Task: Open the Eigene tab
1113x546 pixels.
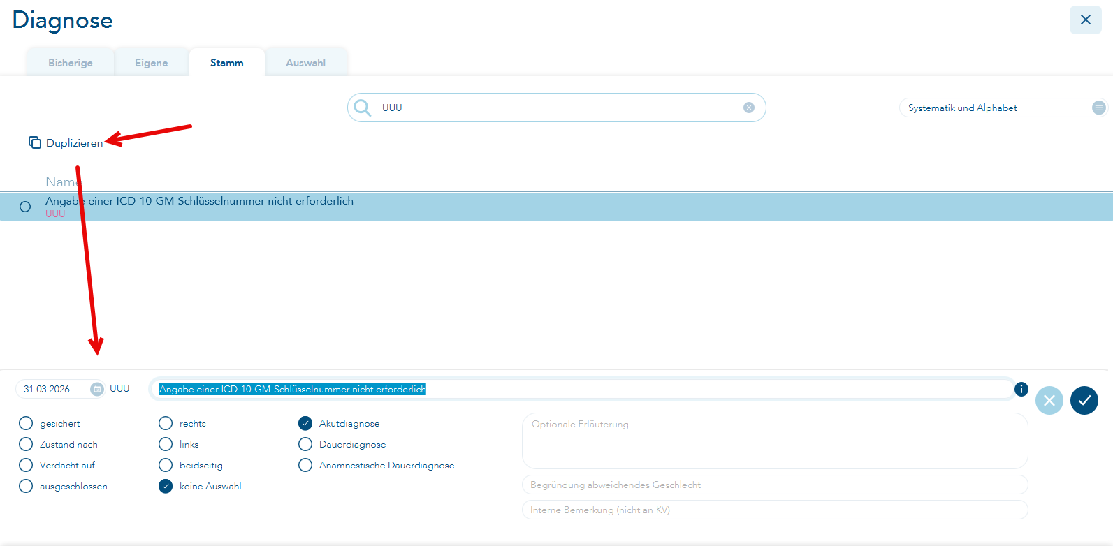Action: (151, 63)
